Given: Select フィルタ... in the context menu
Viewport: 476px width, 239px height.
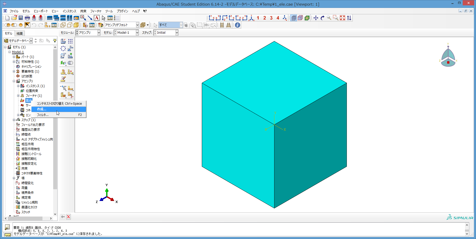Looking at the screenshot, I should tap(59, 115).
